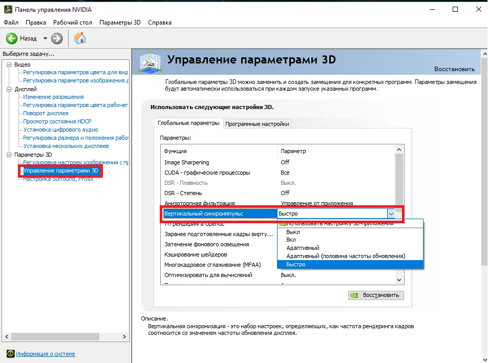Open Изменение разрешения in the task tree

(53, 97)
